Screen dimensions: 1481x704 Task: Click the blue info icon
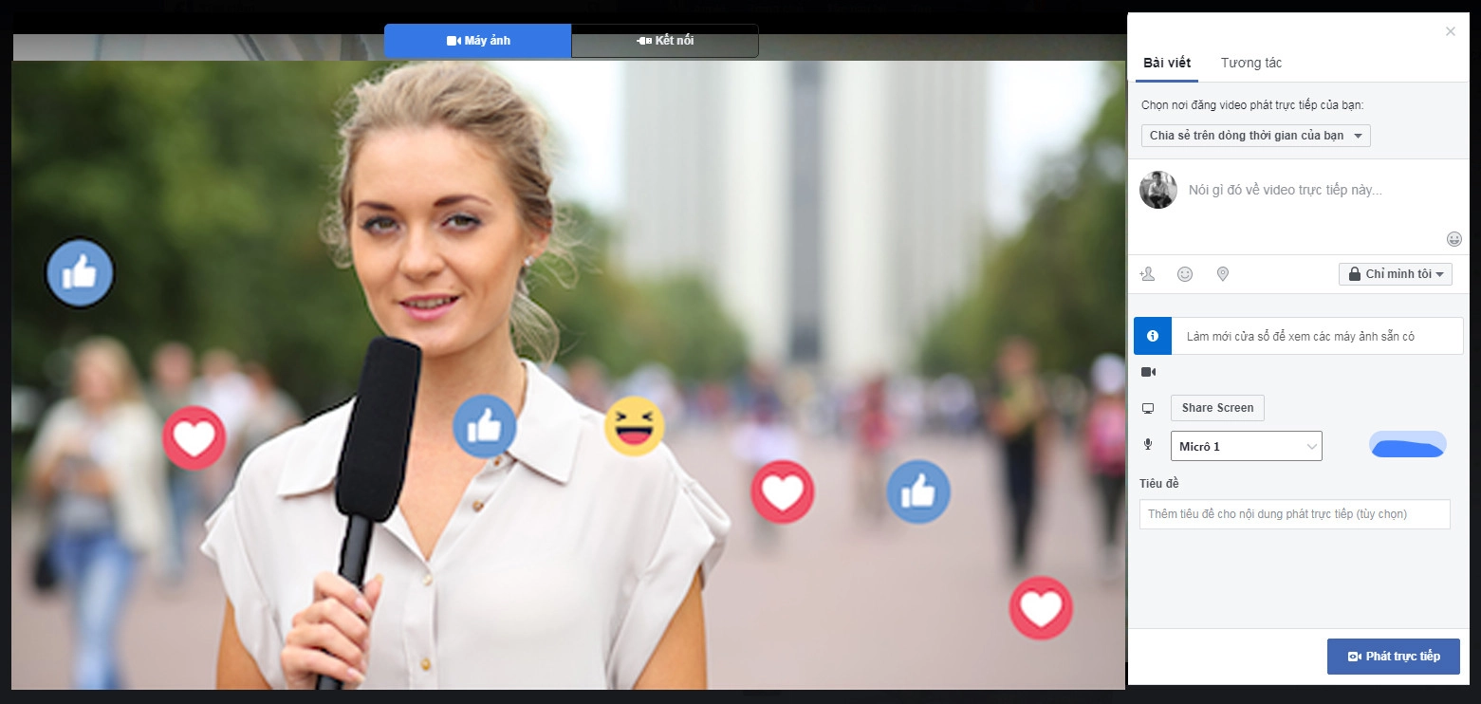click(1153, 336)
